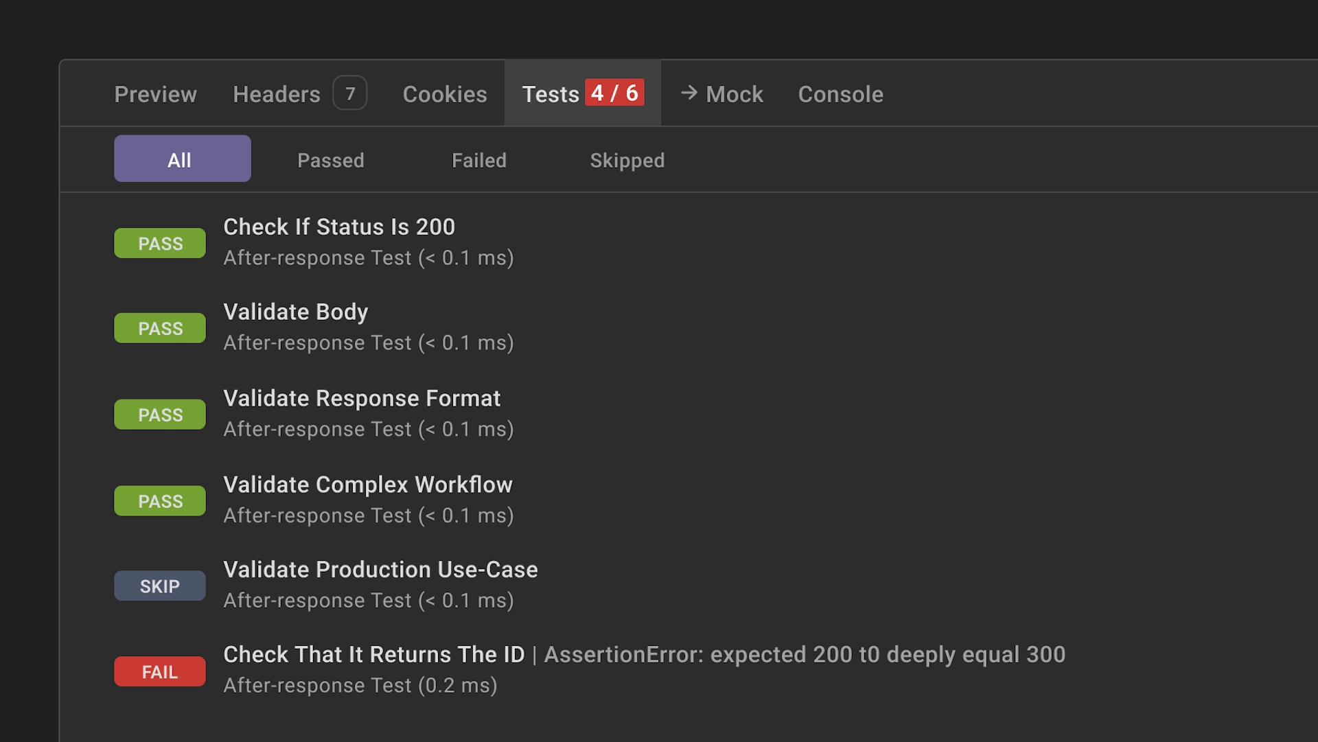Image resolution: width=1318 pixels, height=742 pixels.
Task: Open the Cookies tab
Action: point(444,93)
